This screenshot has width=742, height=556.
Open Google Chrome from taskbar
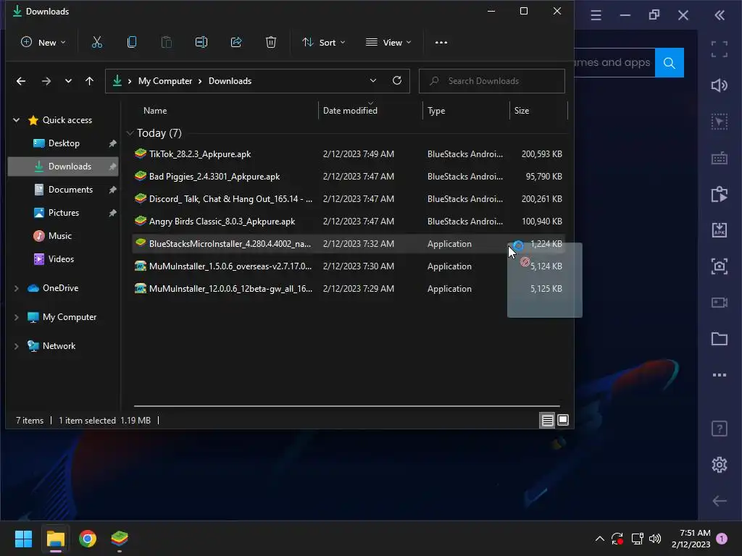88,539
